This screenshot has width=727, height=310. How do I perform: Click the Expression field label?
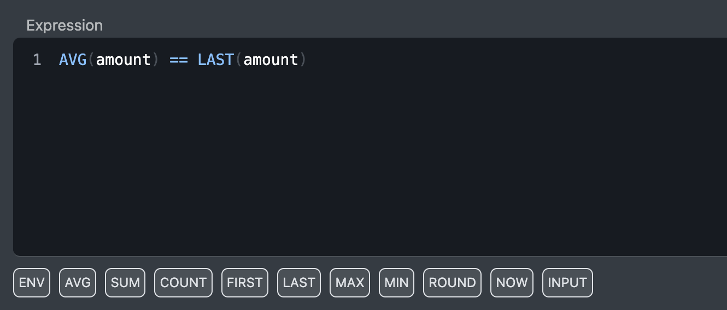(65, 25)
